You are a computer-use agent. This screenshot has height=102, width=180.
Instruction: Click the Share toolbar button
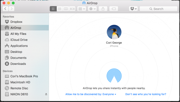[x=103, y=9]
